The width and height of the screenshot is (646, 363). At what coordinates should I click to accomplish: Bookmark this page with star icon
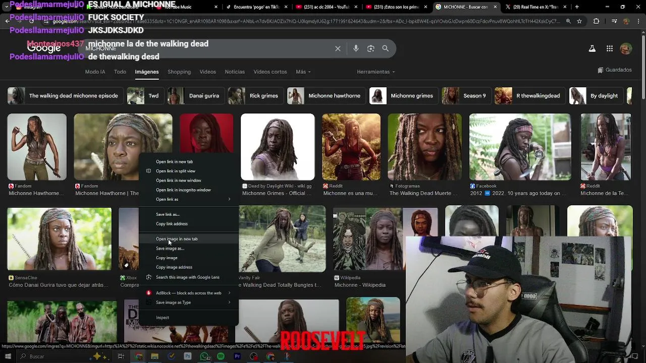(x=579, y=21)
